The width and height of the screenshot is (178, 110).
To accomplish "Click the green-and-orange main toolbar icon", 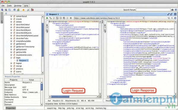I will [18, 10].
